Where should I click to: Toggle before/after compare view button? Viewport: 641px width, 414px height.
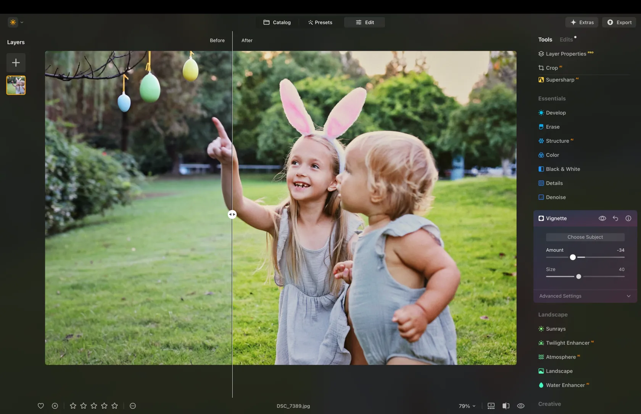pos(506,406)
